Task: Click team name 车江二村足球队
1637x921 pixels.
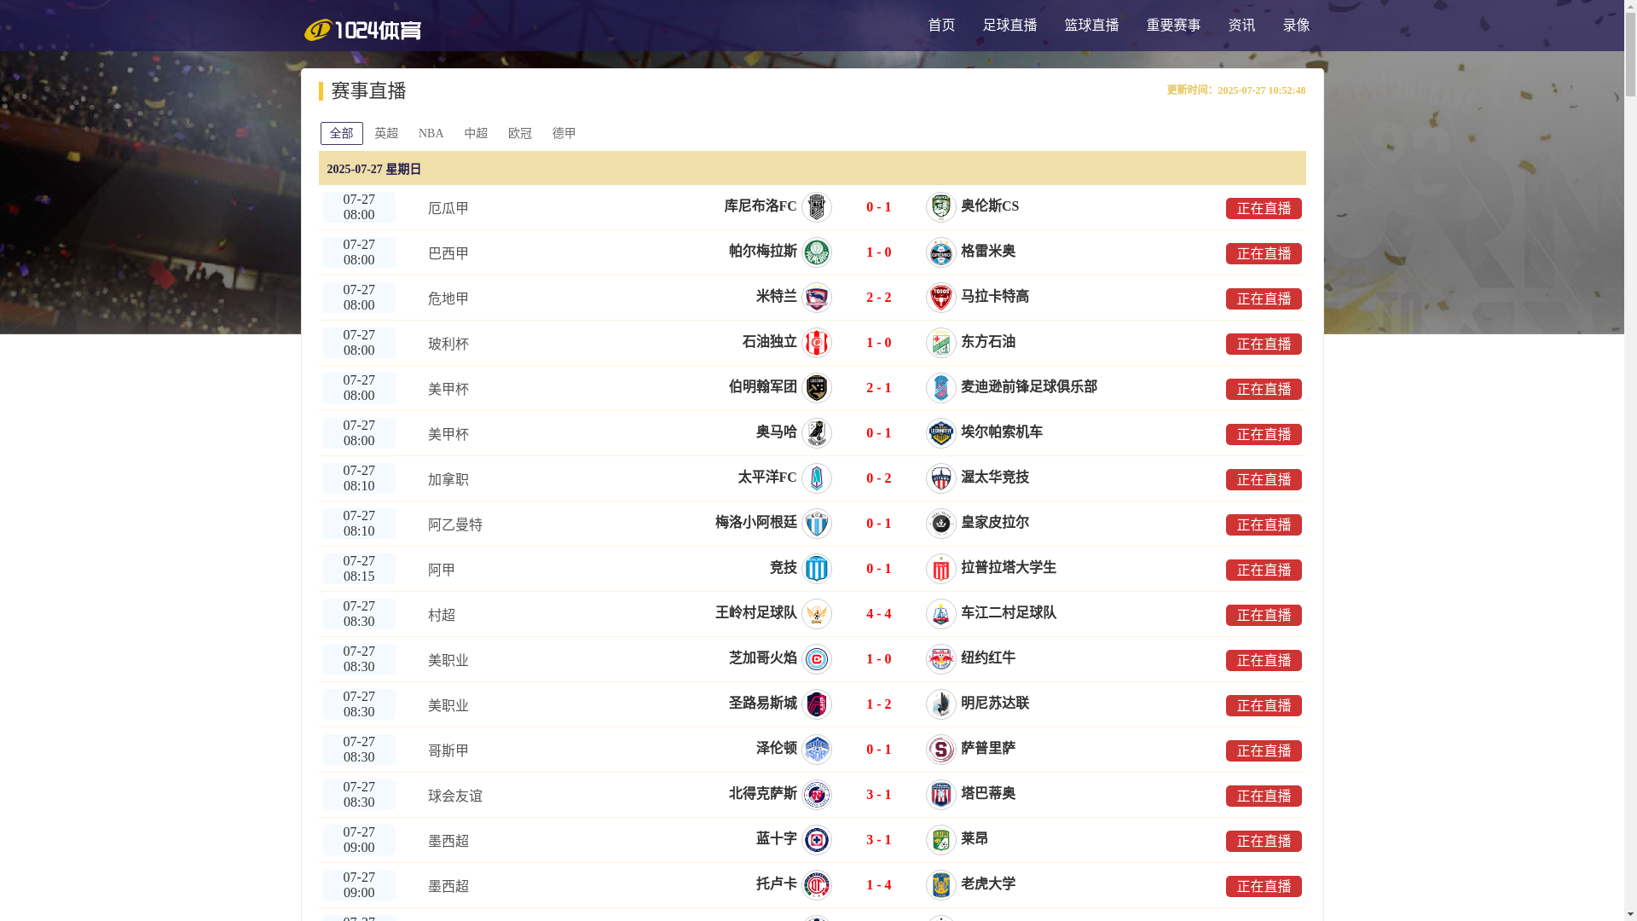Action: (x=1009, y=613)
